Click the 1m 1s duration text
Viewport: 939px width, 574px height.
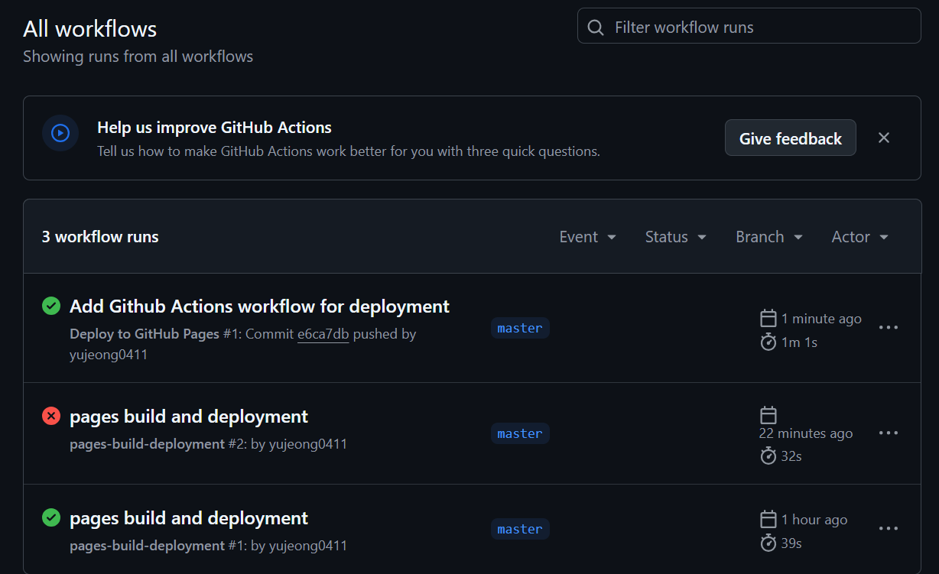point(799,342)
